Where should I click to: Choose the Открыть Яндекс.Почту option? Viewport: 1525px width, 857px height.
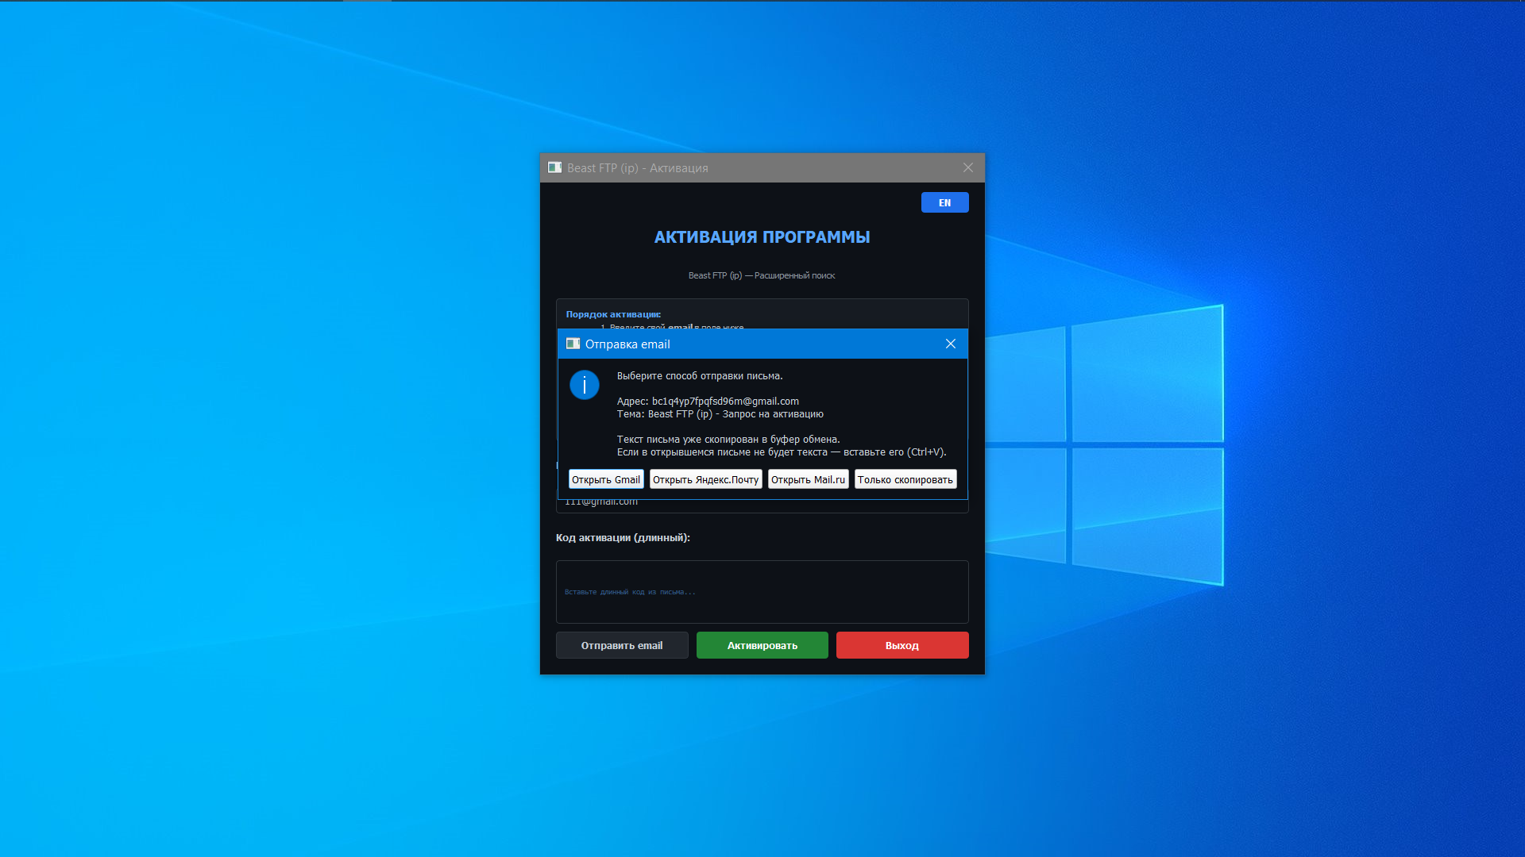point(705,479)
